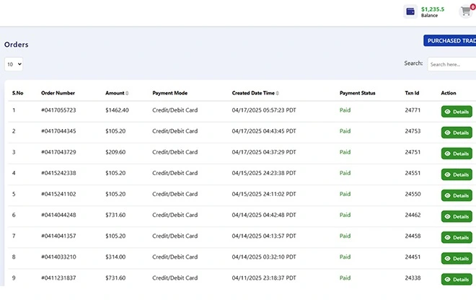Screen dimensions: 476x302
Task: Click the Orders page heading
Action: [x=17, y=45]
